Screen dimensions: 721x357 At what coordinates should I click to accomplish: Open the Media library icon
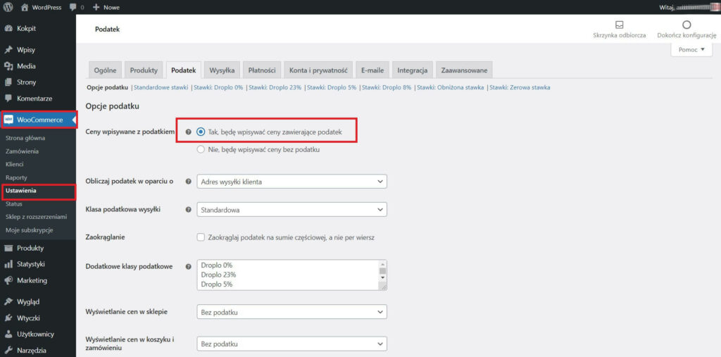point(8,66)
